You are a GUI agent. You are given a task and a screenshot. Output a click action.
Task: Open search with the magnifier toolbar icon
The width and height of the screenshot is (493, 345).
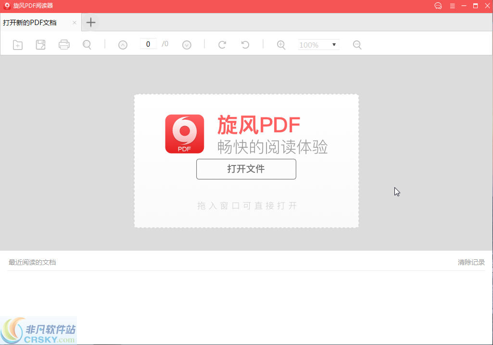87,45
